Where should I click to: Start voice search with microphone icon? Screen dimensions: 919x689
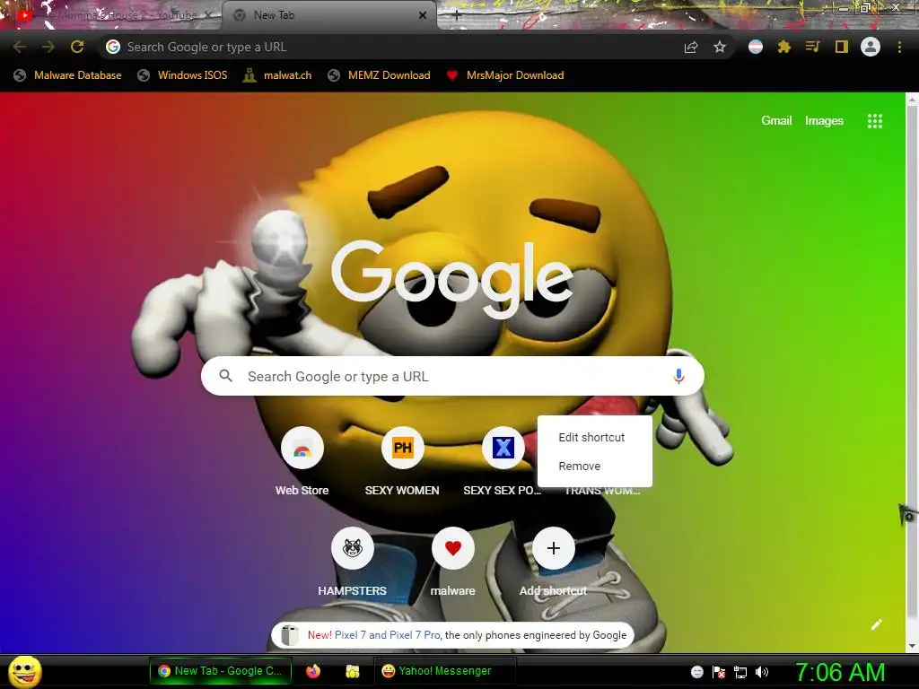[x=678, y=376]
